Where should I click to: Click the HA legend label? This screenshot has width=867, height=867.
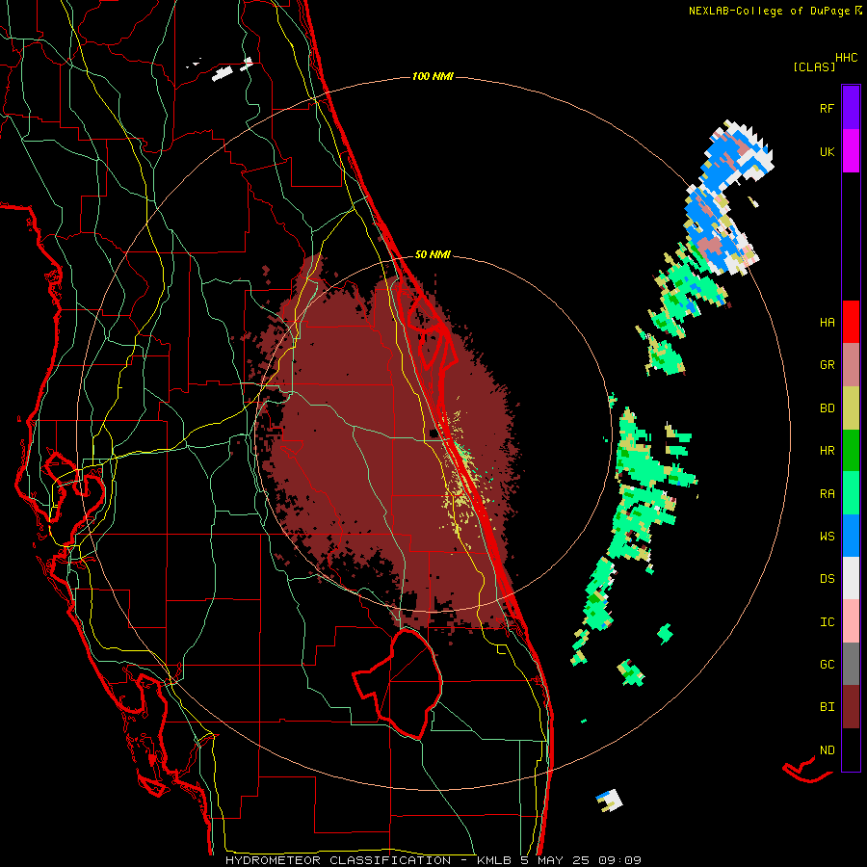827,323
